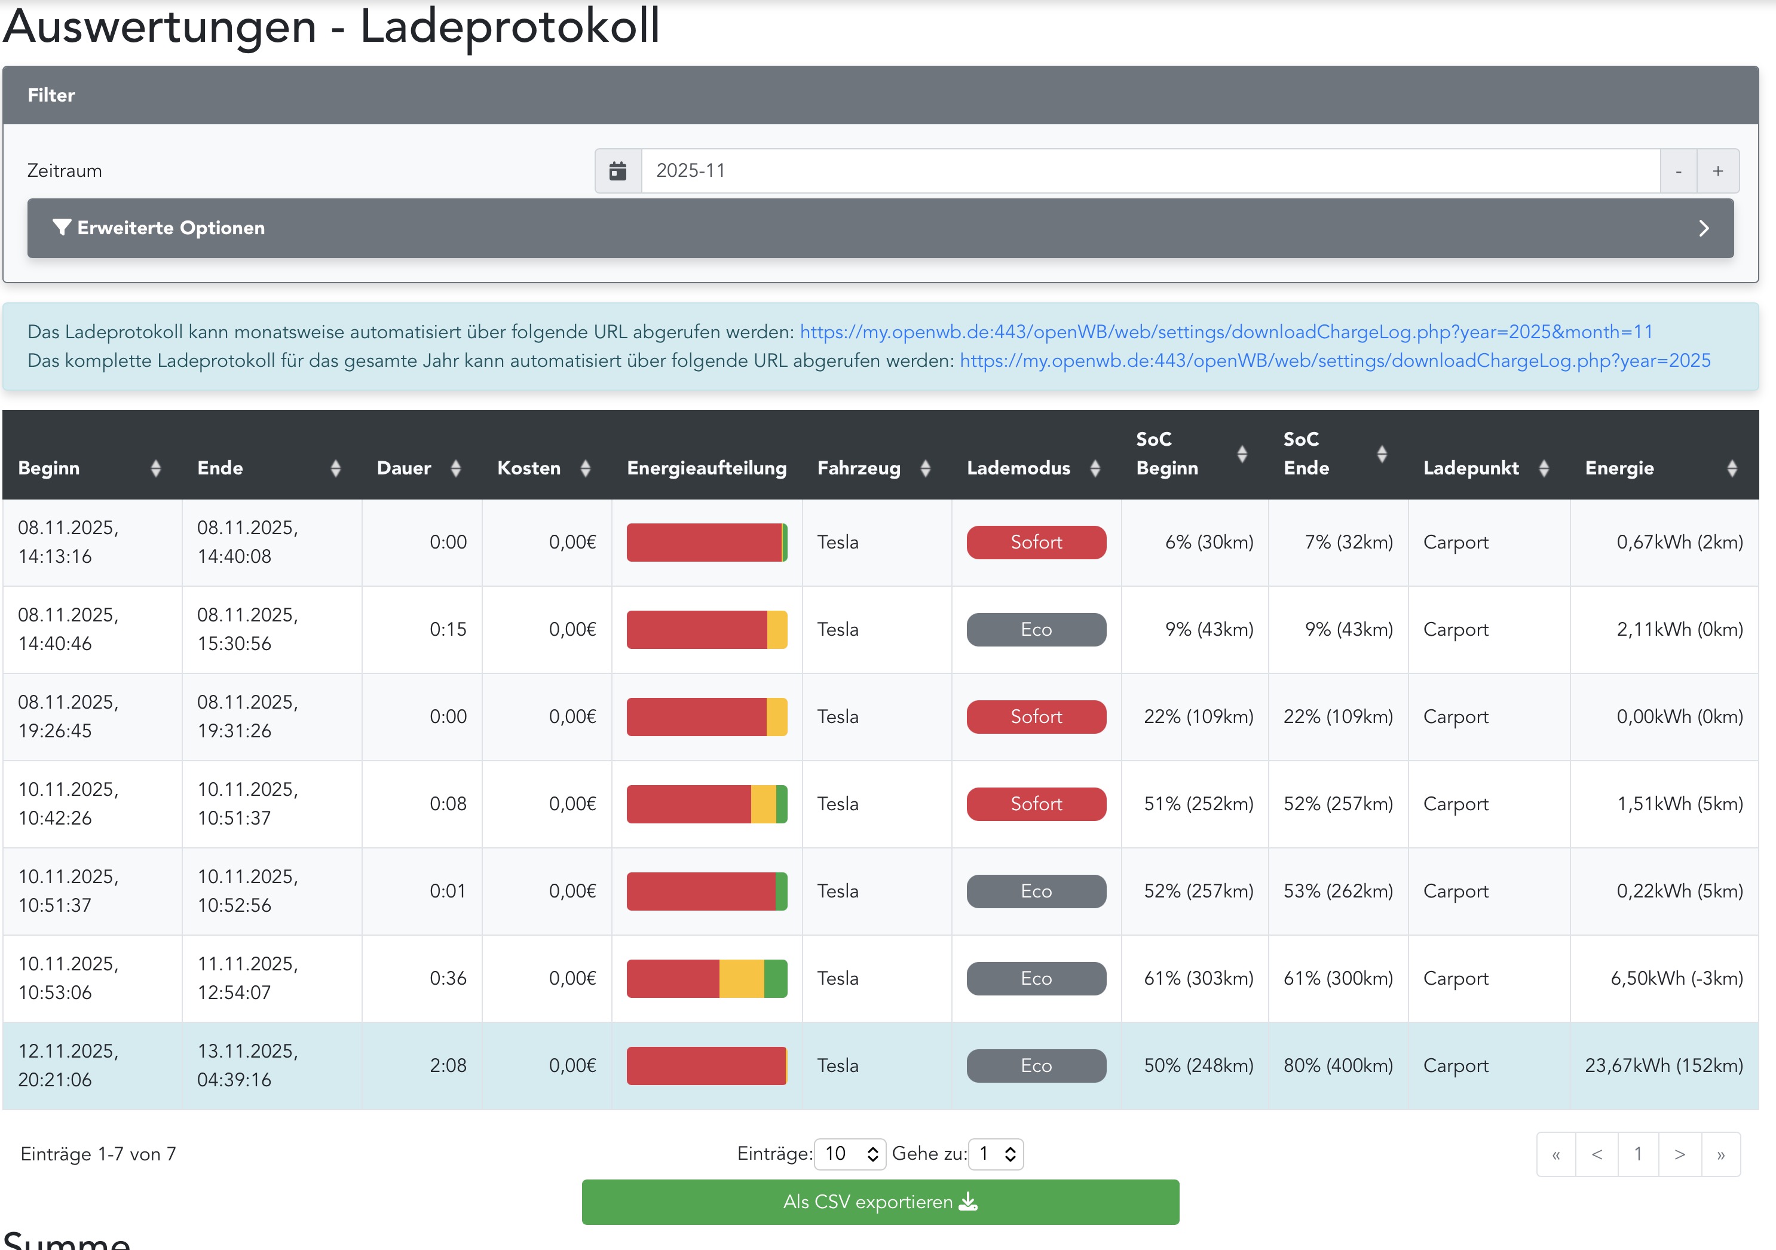Sort by Dauer column sort icon
The height and width of the screenshot is (1250, 1776).
click(x=455, y=468)
